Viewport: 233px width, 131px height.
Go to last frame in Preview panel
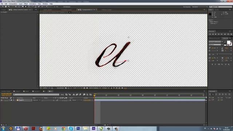point(222,34)
